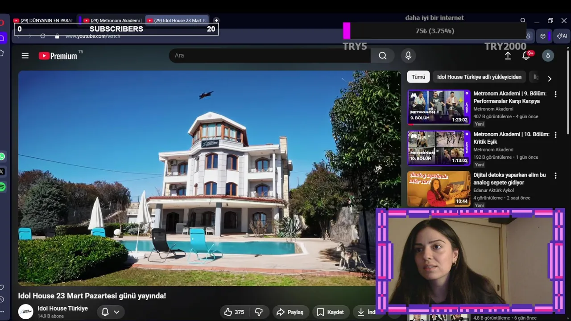Open Spotify in the sidebar

tap(2, 187)
